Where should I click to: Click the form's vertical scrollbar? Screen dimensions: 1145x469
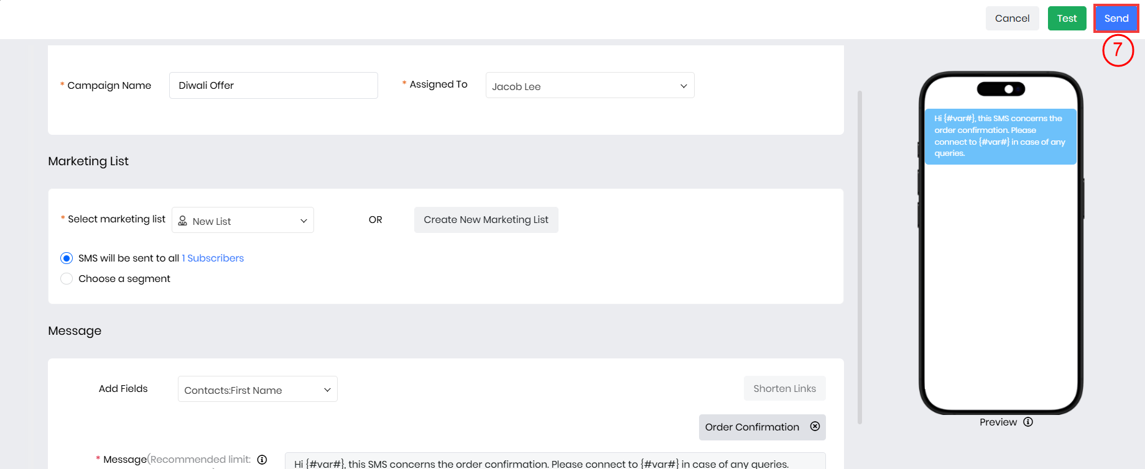[x=860, y=257]
